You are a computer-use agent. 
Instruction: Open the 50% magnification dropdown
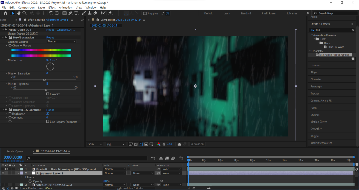pos(95,144)
